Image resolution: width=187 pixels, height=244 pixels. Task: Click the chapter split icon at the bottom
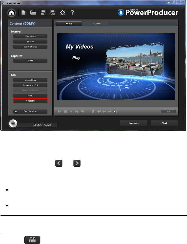tap(32, 240)
